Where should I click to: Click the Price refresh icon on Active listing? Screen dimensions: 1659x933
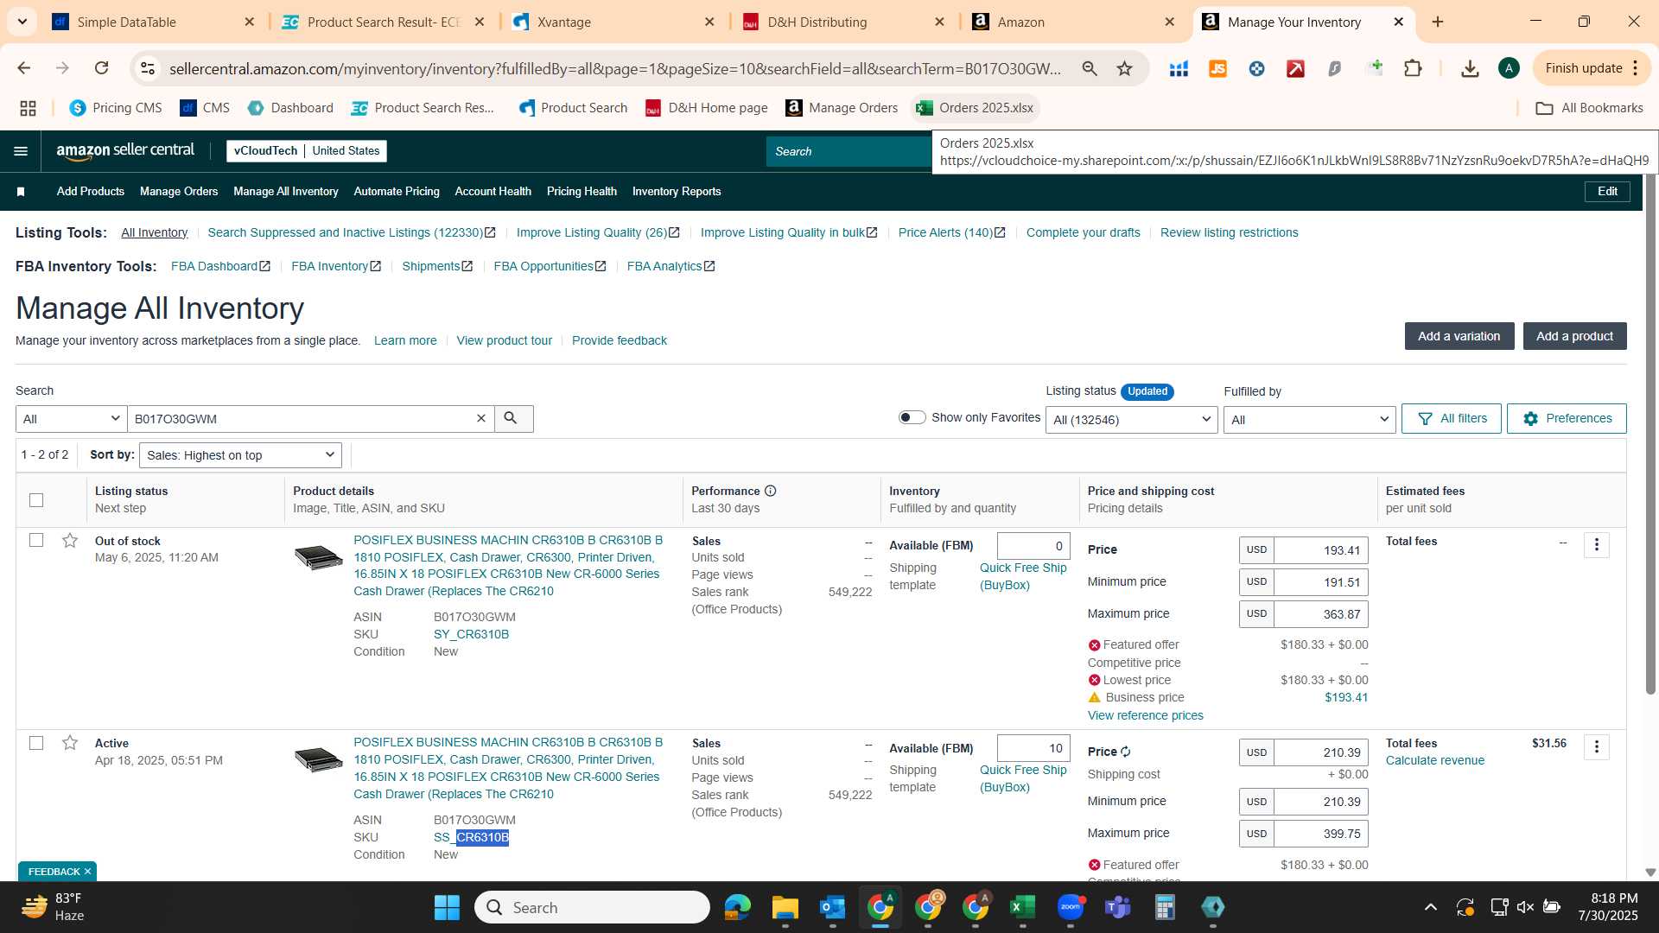pyautogui.click(x=1126, y=752)
